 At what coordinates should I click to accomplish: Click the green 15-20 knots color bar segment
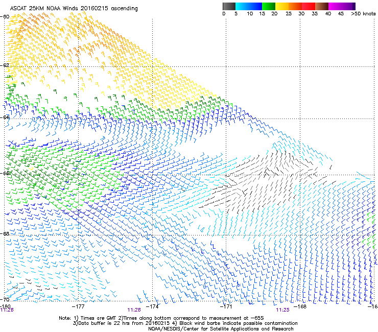coord(269,6)
